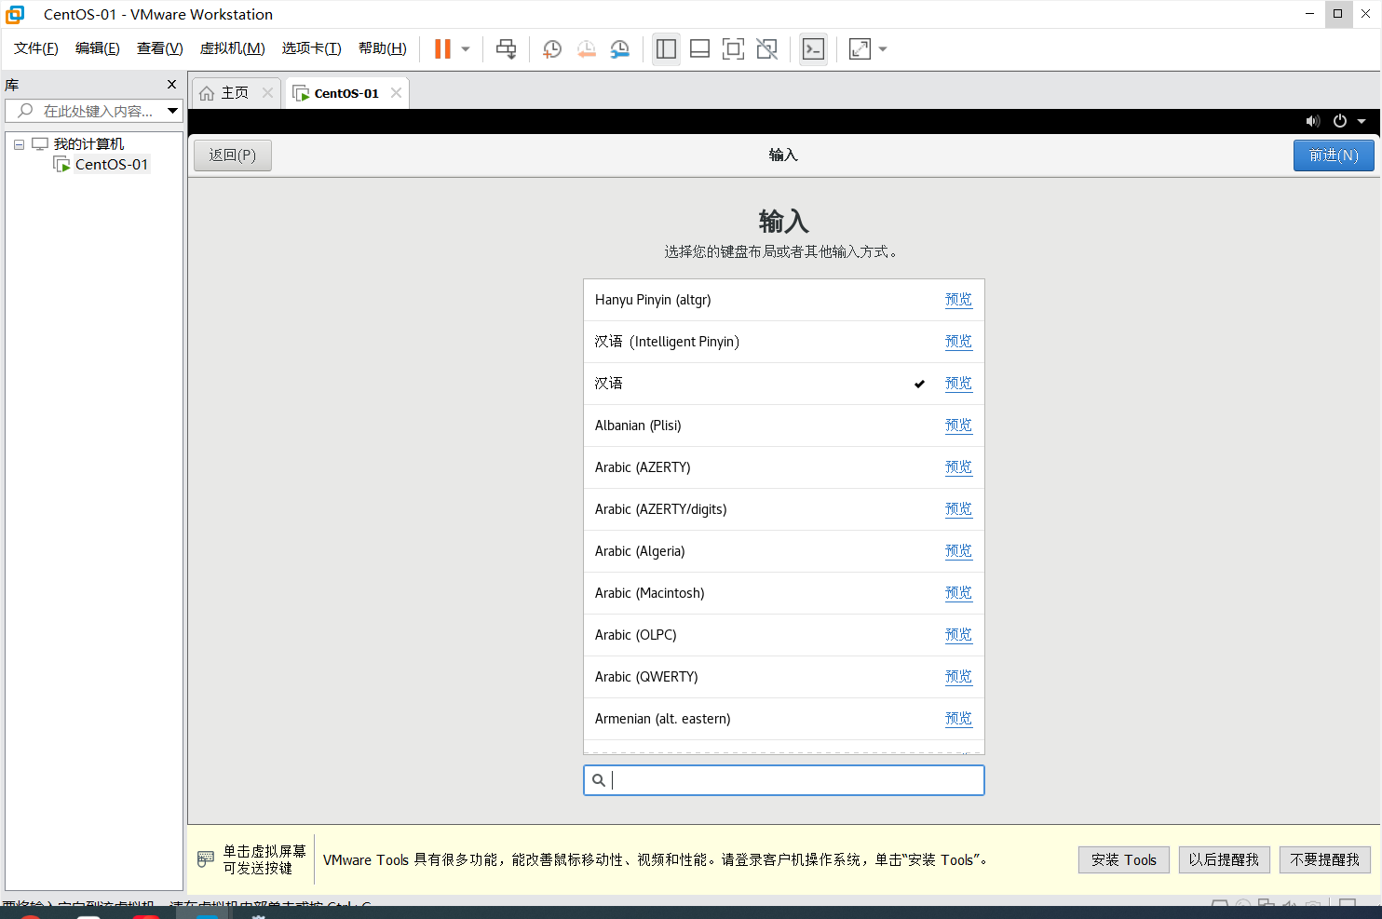Screen dimensions: 1382x919
Task: Take a snapshot with the clock-plus icon
Action: [551, 49]
